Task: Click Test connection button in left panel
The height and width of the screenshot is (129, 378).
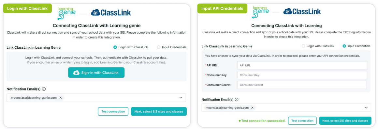Action: click(113, 111)
